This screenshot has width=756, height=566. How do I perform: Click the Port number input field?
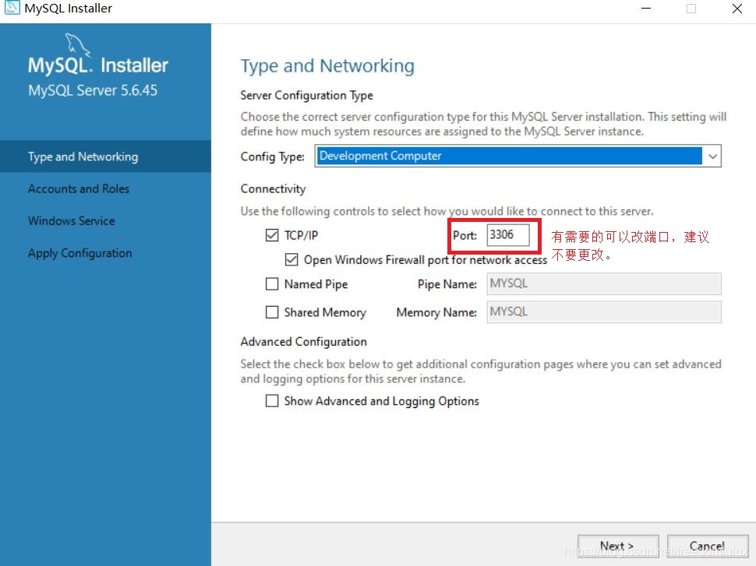508,234
